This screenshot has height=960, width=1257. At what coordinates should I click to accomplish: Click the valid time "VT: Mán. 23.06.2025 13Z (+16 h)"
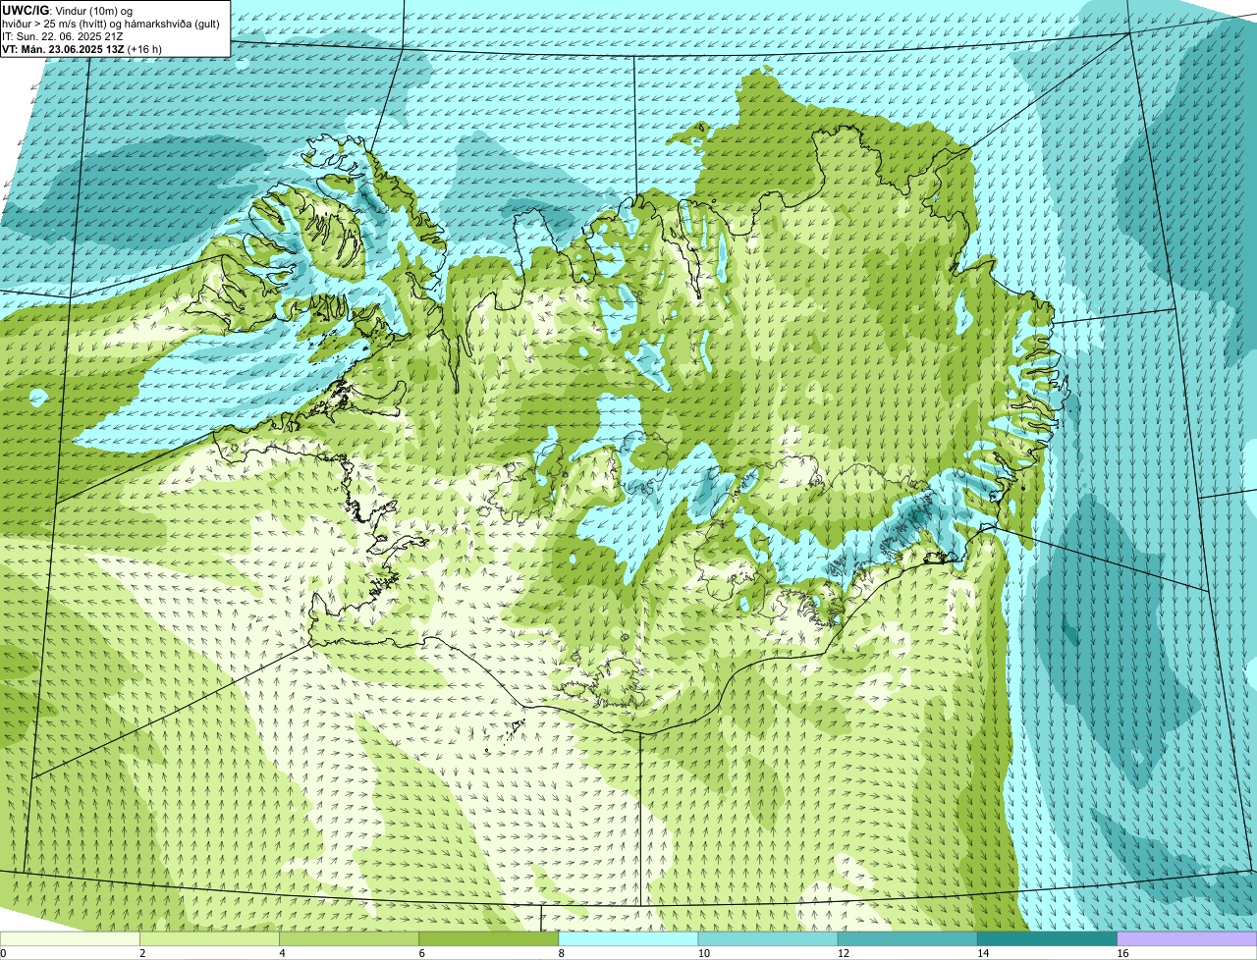pyautogui.click(x=82, y=48)
